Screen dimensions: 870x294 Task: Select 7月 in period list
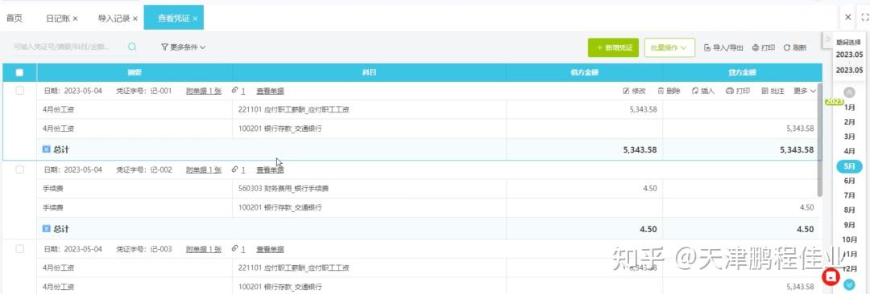coord(849,195)
